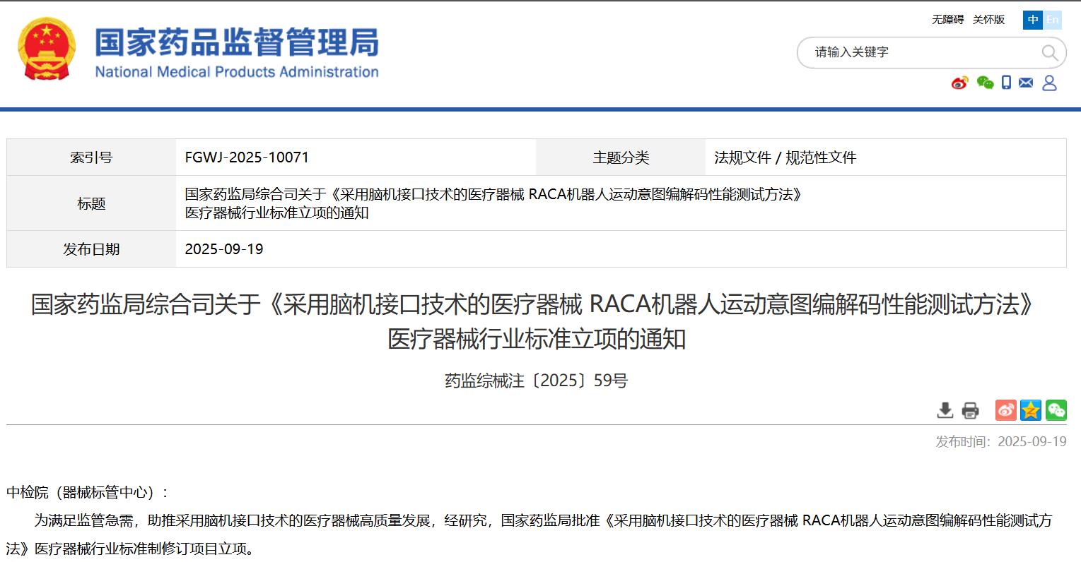Viewport: 1081px width, 562px height.
Task: Print the page using printer icon
Action: tap(971, 410)
